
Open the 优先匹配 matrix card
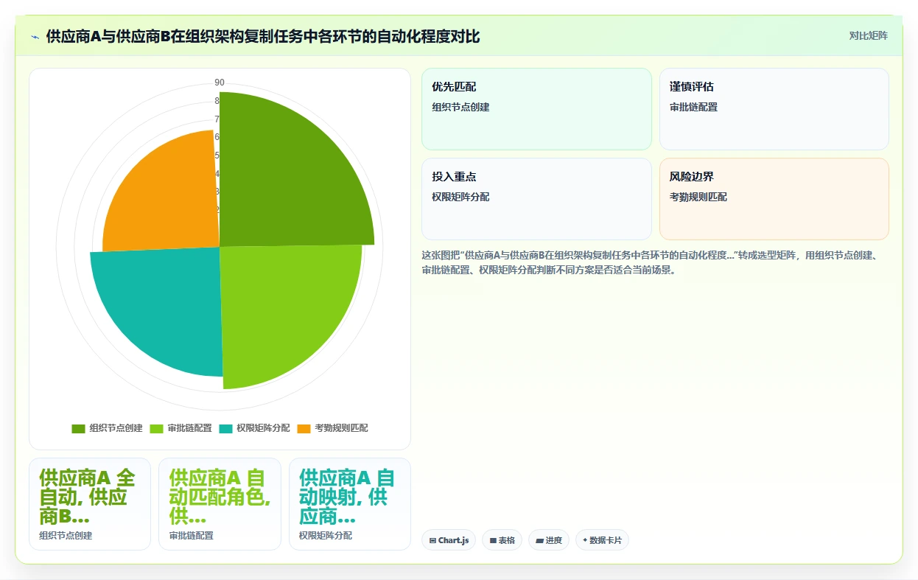(536, 109)
